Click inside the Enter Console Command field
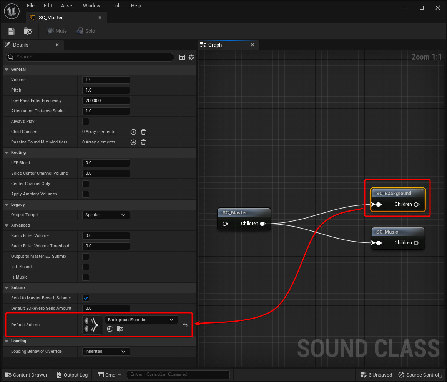 [x=178, y=374]
